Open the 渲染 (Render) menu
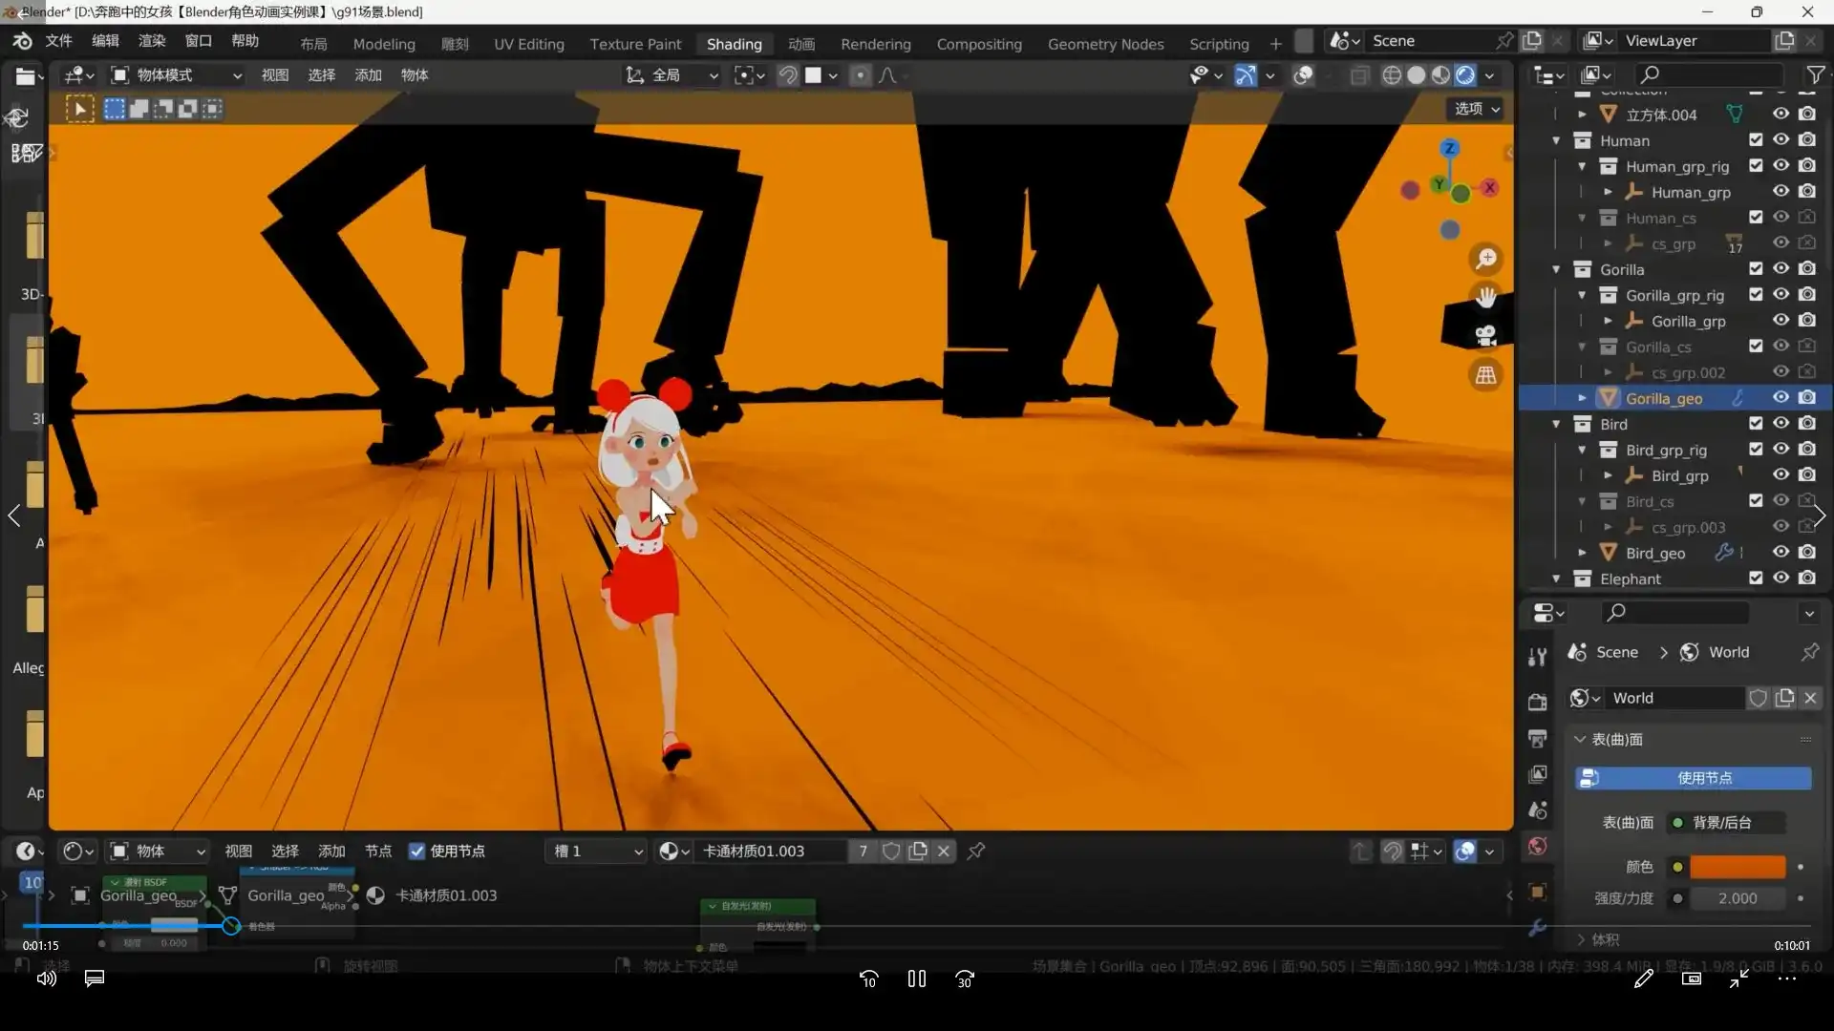 pyautogui.click(x=152, y=41)
